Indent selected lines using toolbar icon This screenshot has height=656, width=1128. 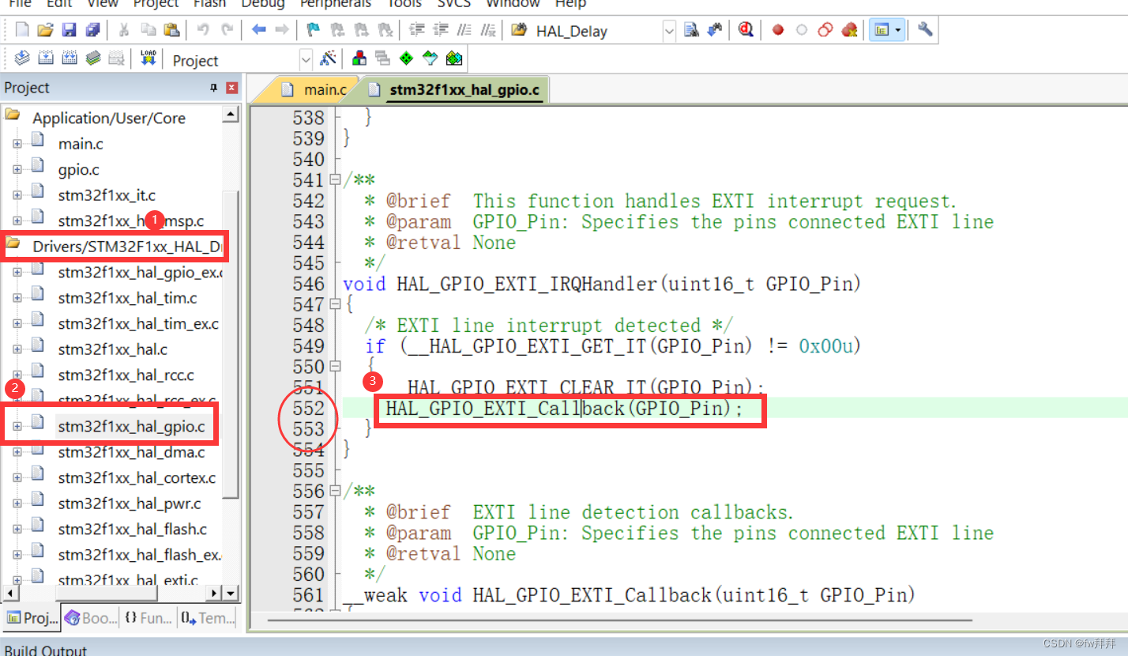click(x=417, y=30)
